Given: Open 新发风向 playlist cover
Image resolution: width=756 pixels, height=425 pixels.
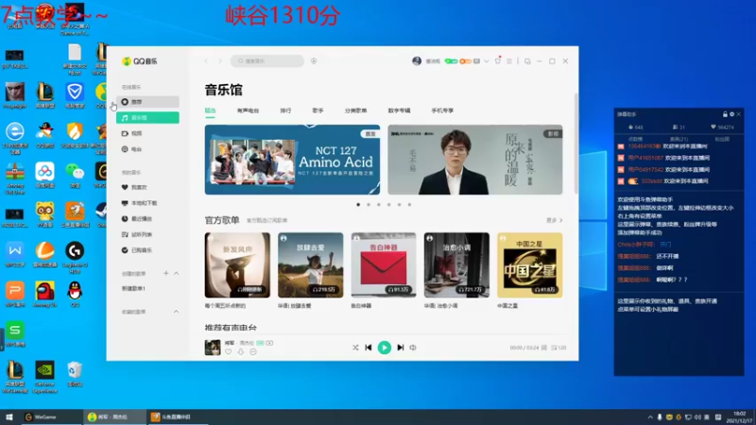Looking at the screenshot, I should (x=237, y=265).
